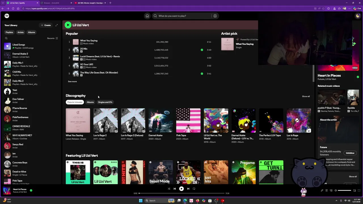Open Eternal Atake 2 in library
The height and width of the screenshot is (204, 363).
(x=31, y=55)
